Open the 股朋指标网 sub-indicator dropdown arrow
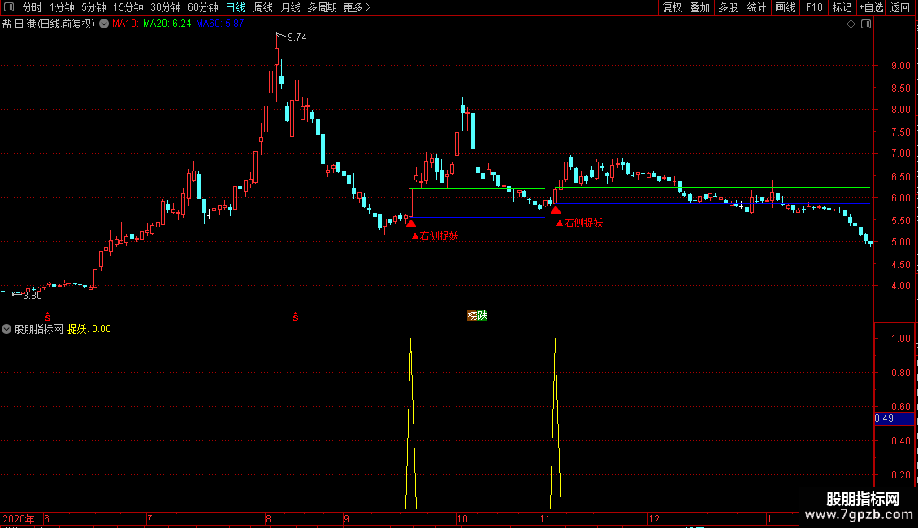This screenshot has height=528, width=918. point(6,329)
